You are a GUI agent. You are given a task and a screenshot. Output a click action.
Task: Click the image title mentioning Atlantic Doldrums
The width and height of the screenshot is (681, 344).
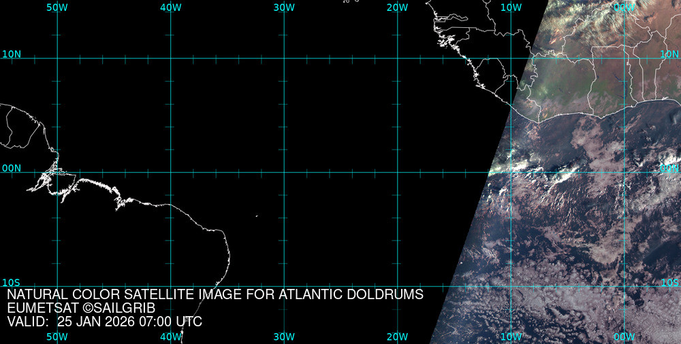(215, 295)
